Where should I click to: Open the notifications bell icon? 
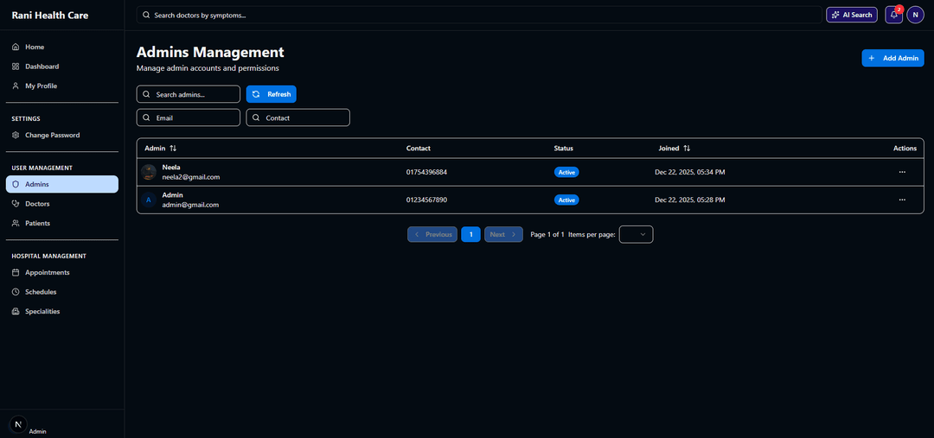pyautogui.click(x=893, y=15)
